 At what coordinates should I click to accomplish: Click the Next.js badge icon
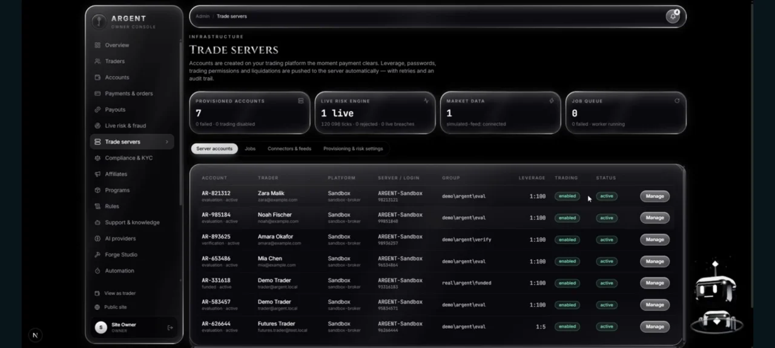coord(35,335)
